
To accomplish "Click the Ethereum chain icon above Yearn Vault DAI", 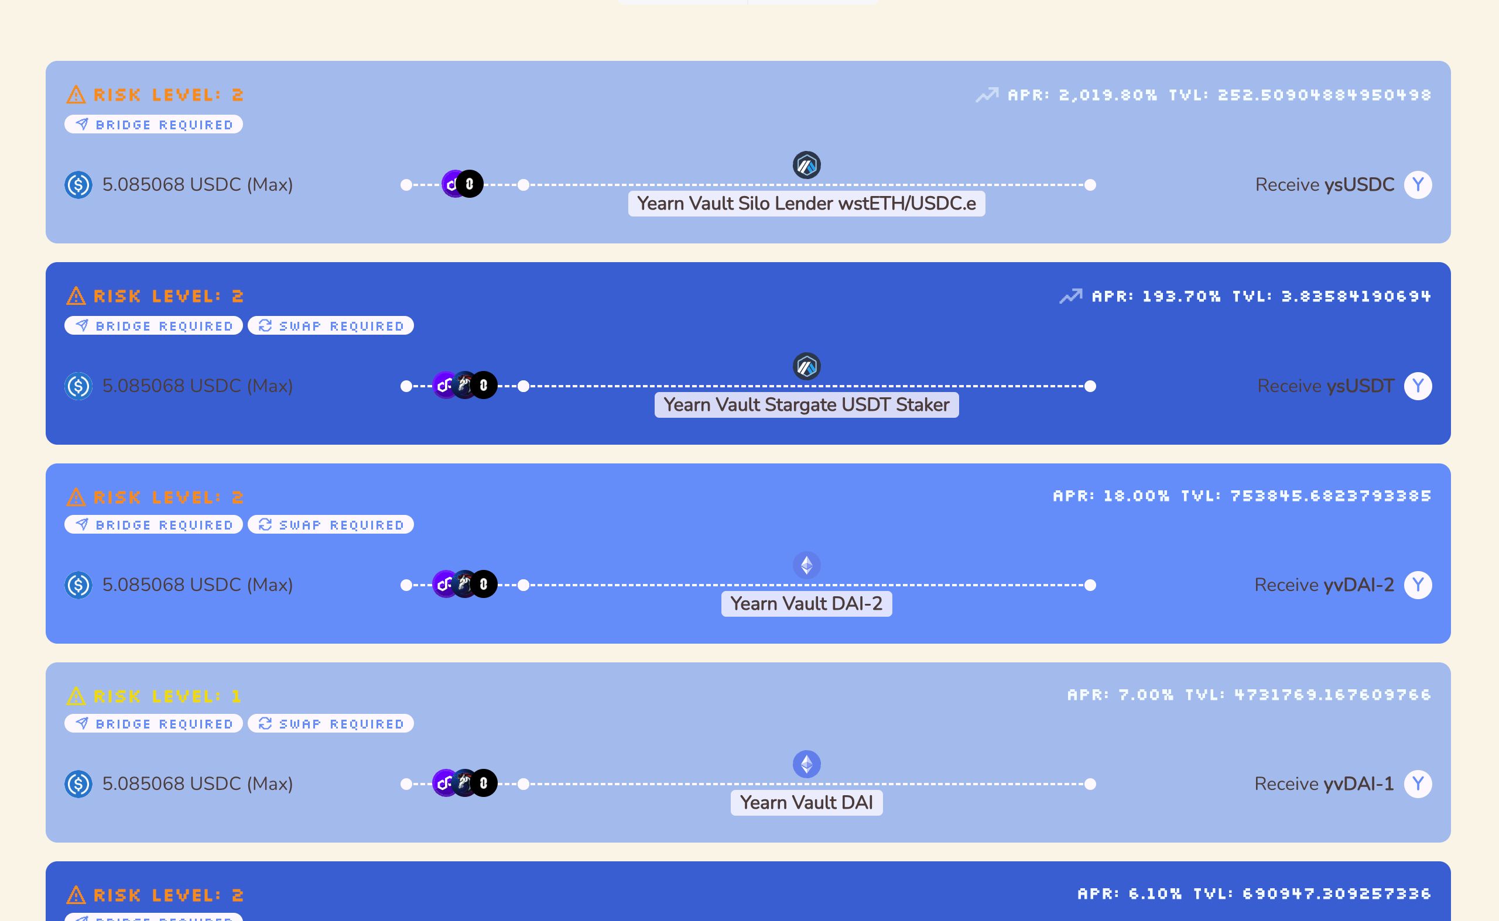I will [806, 764].
